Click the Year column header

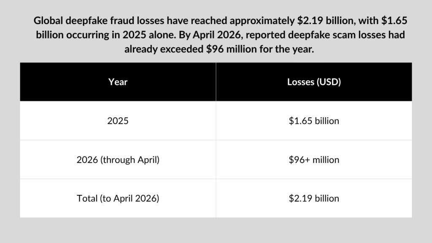tap(118, 82)
